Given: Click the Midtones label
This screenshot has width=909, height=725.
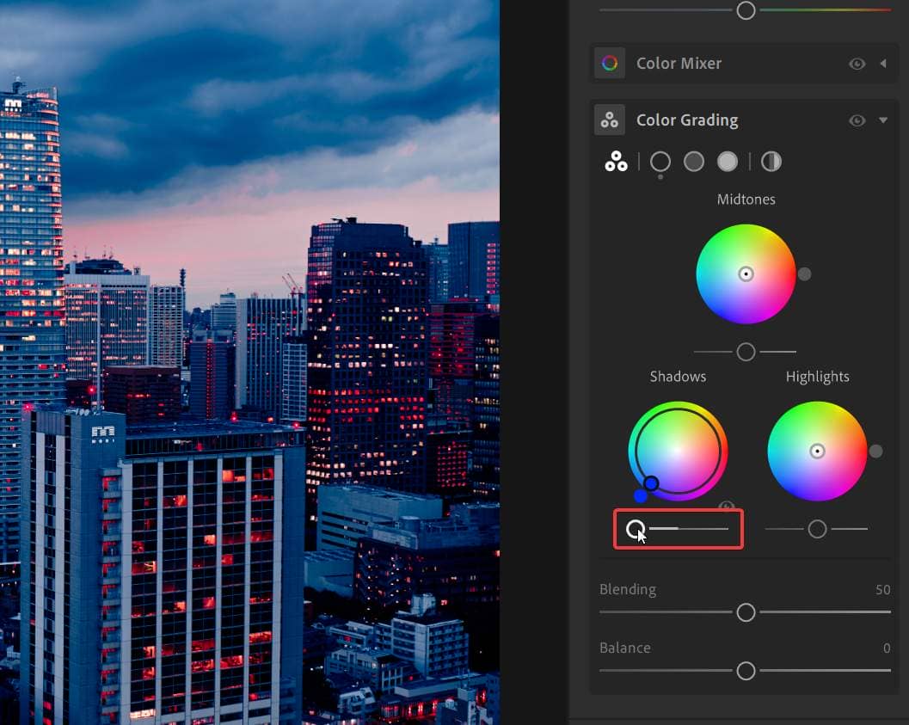Looking at the screenshot, I should coord(746,200).
